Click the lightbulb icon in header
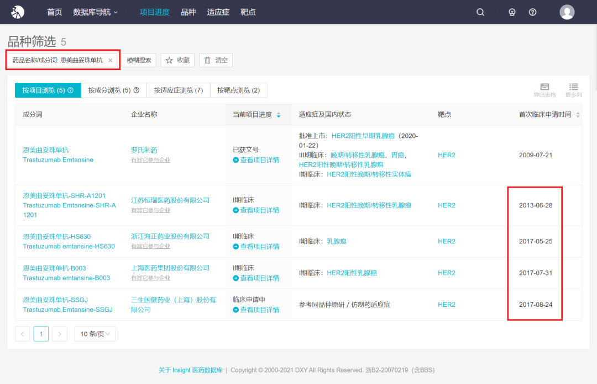This screenshot has height=384, width=597. pos(512,12)
